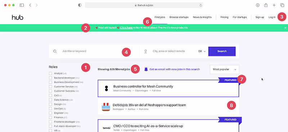
Task: Click the location pin icon
Action: tap(146, 51)
